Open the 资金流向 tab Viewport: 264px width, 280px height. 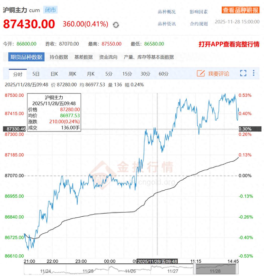tap(109, 57)
